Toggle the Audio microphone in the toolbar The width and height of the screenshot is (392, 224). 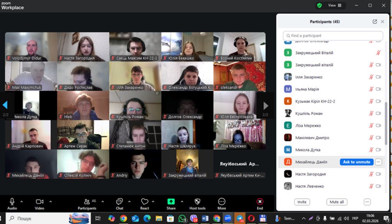pos(12,201)
